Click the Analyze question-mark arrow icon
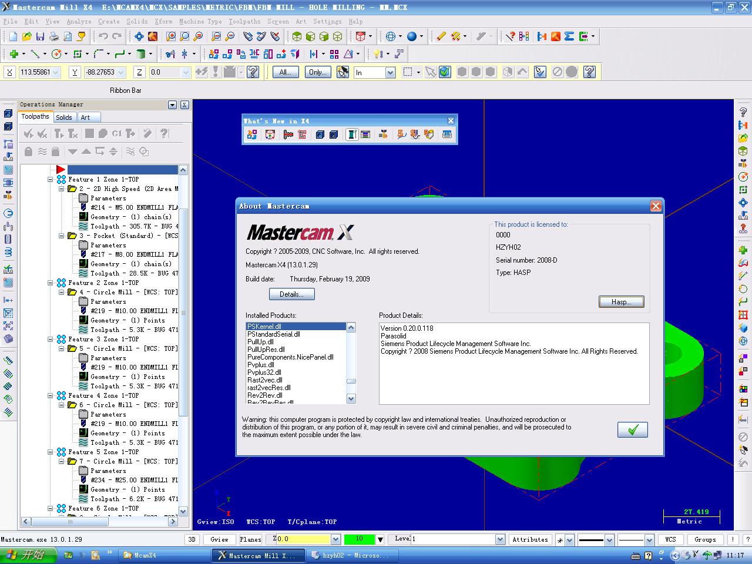Screen dimensions: 752x564 510,36
